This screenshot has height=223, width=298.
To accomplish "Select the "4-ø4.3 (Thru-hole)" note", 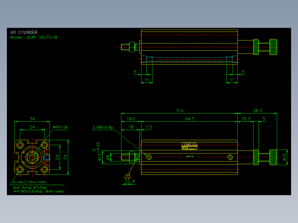I will point(30,182).
